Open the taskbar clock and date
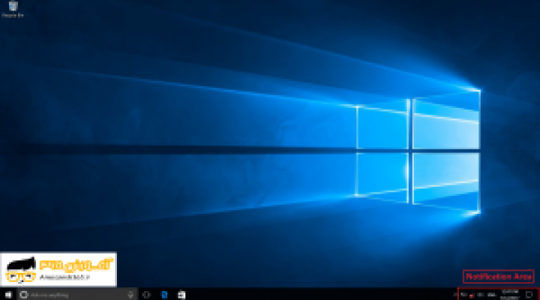Screen dimensions: 540x300 tap(510, 295)
